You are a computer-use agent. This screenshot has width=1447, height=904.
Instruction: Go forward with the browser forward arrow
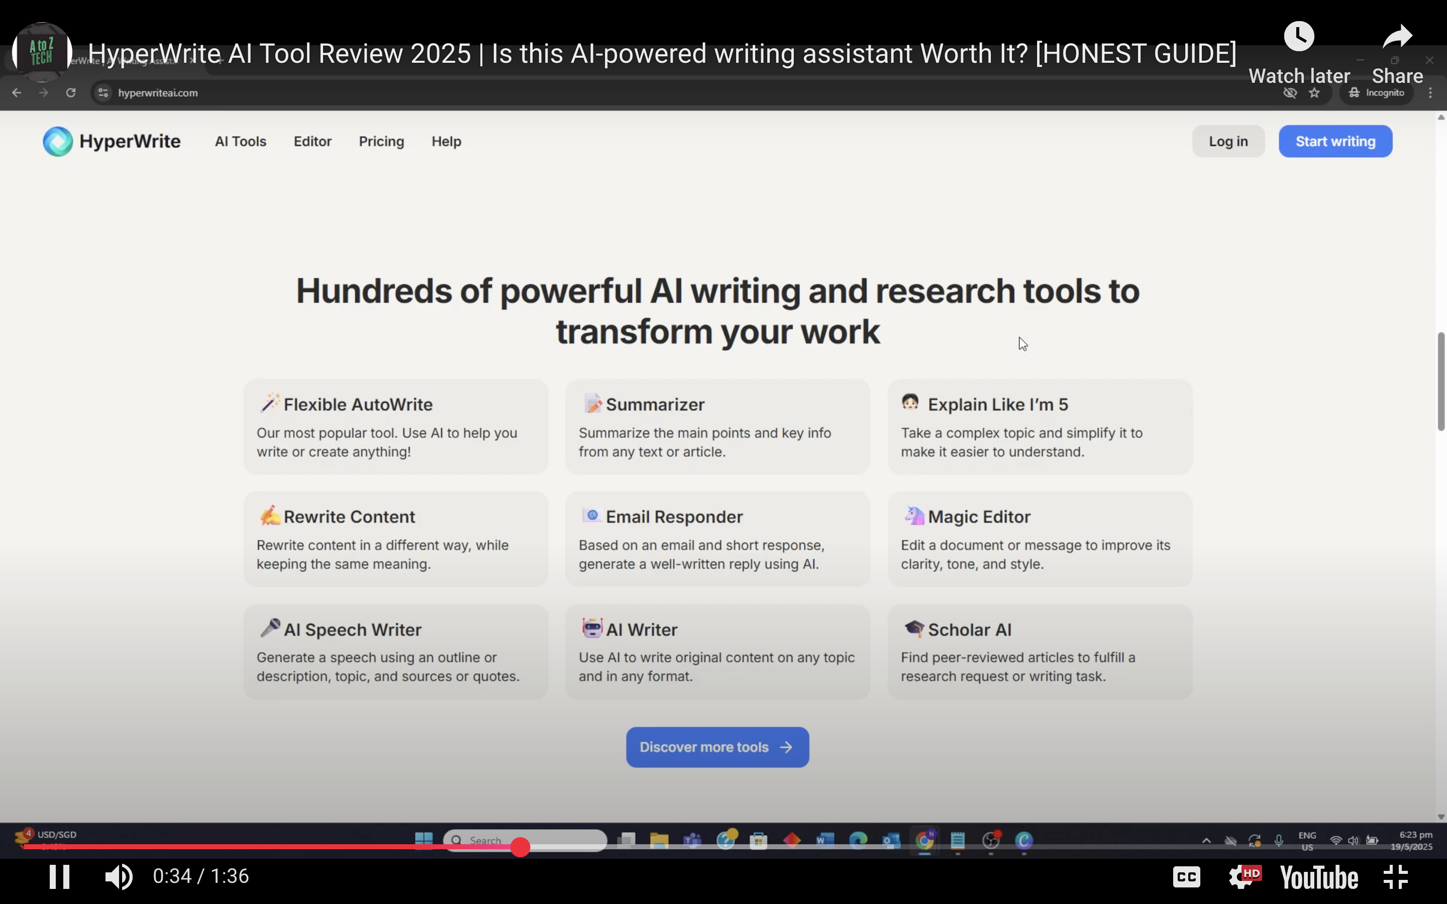[x=44, y=93]
